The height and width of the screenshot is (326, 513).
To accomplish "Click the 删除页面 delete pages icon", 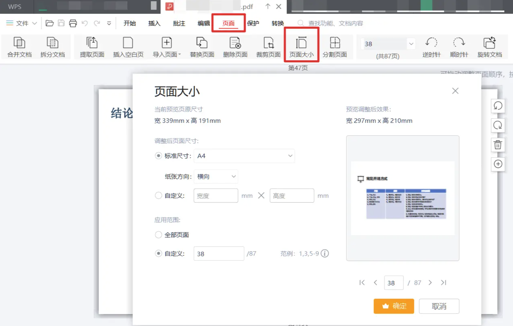I will tap(235, 47).
